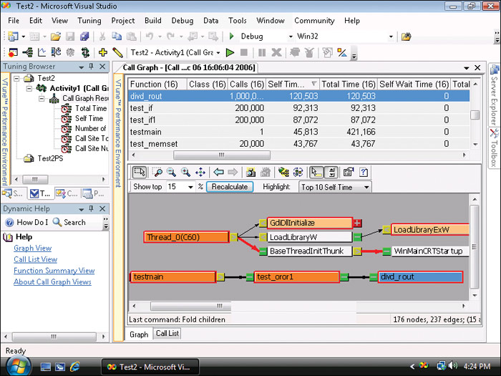Pin the Tuning Browser panel
501x376 pixels.
coord(92,66)
